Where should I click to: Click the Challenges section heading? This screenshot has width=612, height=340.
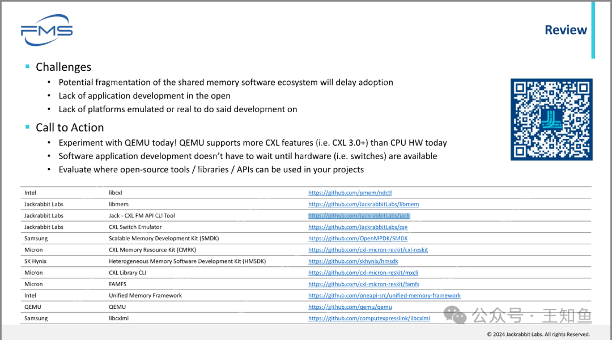click(63, 67)
